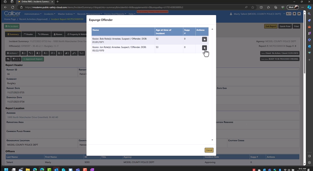The width and height of the screenshot is (313, 171).
Task: Click the browser refresh icon
Action: pyautogui.click(x=13, y=7)
